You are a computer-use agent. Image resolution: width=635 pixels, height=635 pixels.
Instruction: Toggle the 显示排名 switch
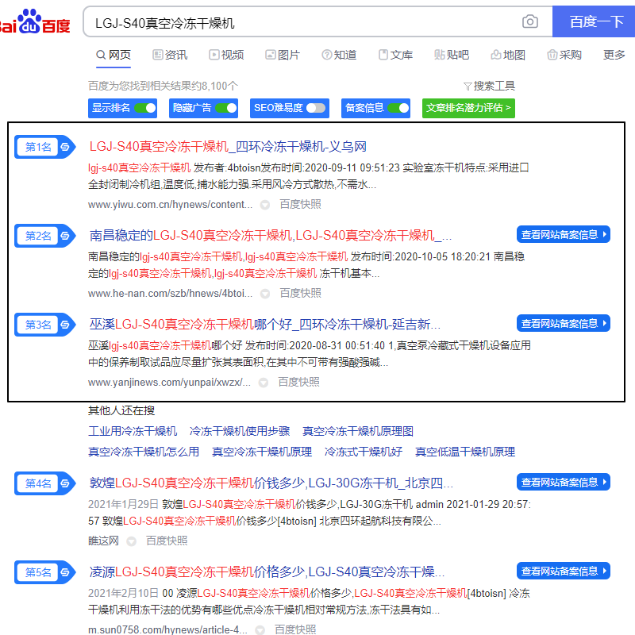[145, 108]
